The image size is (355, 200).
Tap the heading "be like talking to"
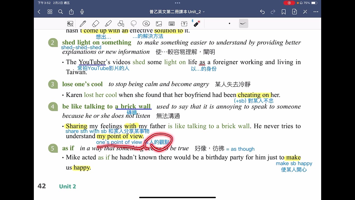(x=87, y=107)
